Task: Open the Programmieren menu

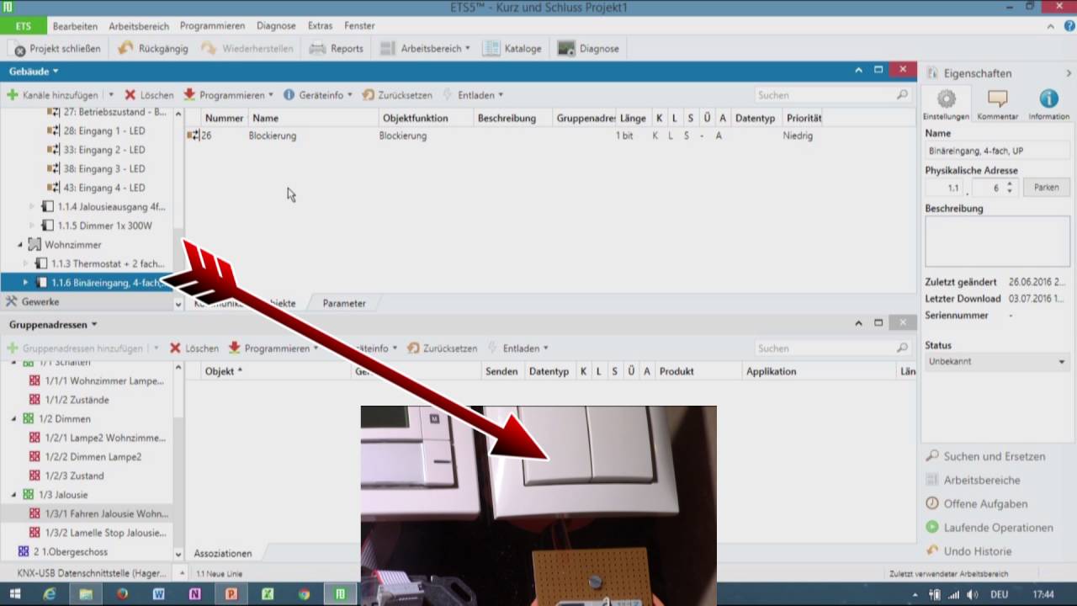Action: (212, 26)
